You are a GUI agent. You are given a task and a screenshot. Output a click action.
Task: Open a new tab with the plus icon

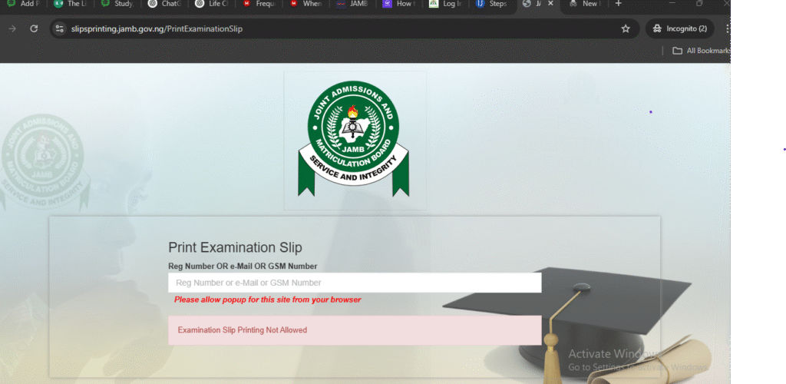[618, 4]
